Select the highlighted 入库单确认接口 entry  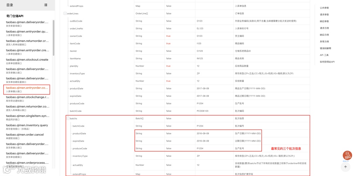coord(27,89)
